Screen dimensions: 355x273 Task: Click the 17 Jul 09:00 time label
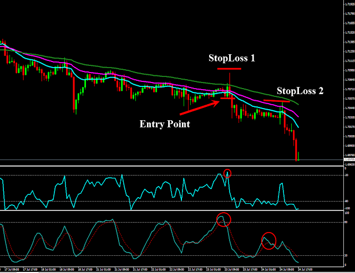12,270
